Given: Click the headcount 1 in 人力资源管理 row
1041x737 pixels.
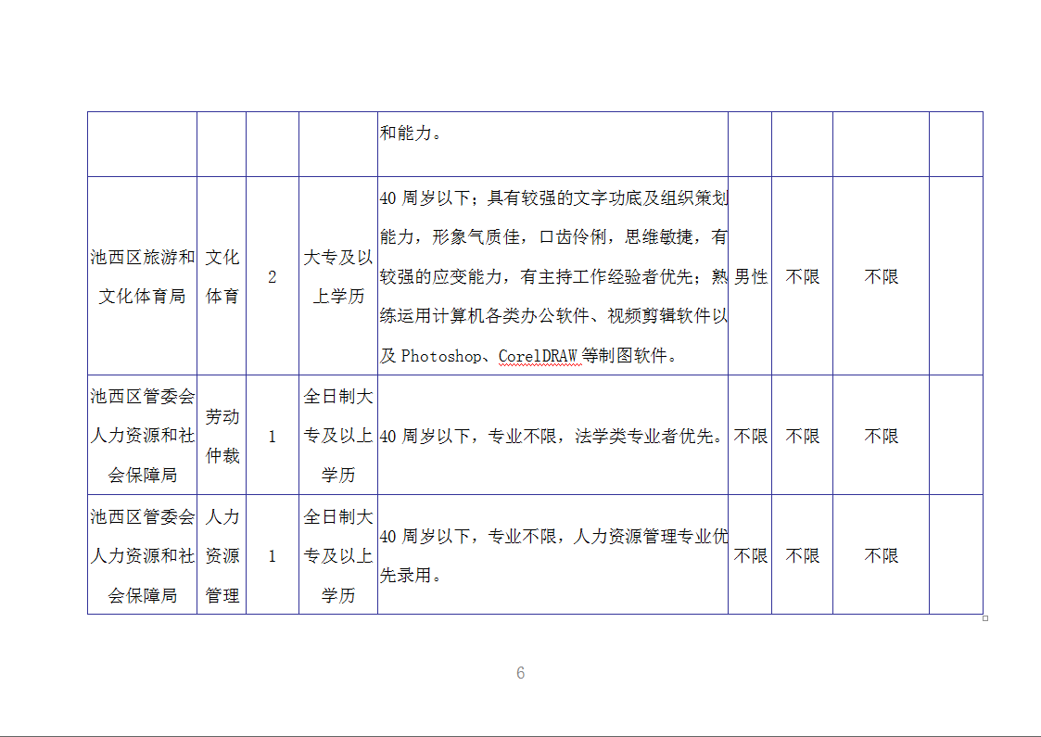Looking at the screenshot, I should coord(272,555).
